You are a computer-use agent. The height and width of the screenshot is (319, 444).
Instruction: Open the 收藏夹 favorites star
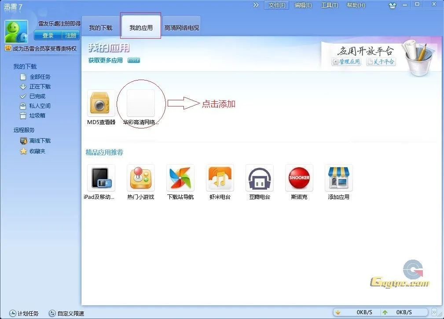click(x=37, y=151)
